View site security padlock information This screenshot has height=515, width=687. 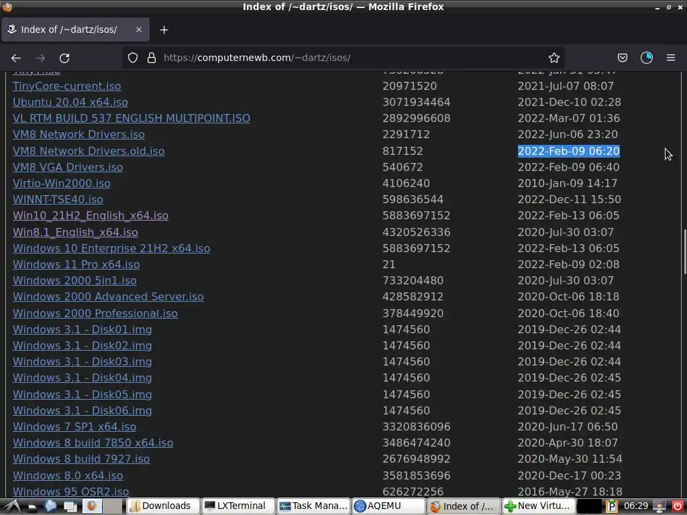point(152,58)
